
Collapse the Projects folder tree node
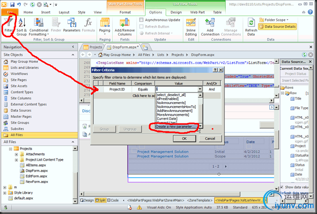click(x=10, y=149)
